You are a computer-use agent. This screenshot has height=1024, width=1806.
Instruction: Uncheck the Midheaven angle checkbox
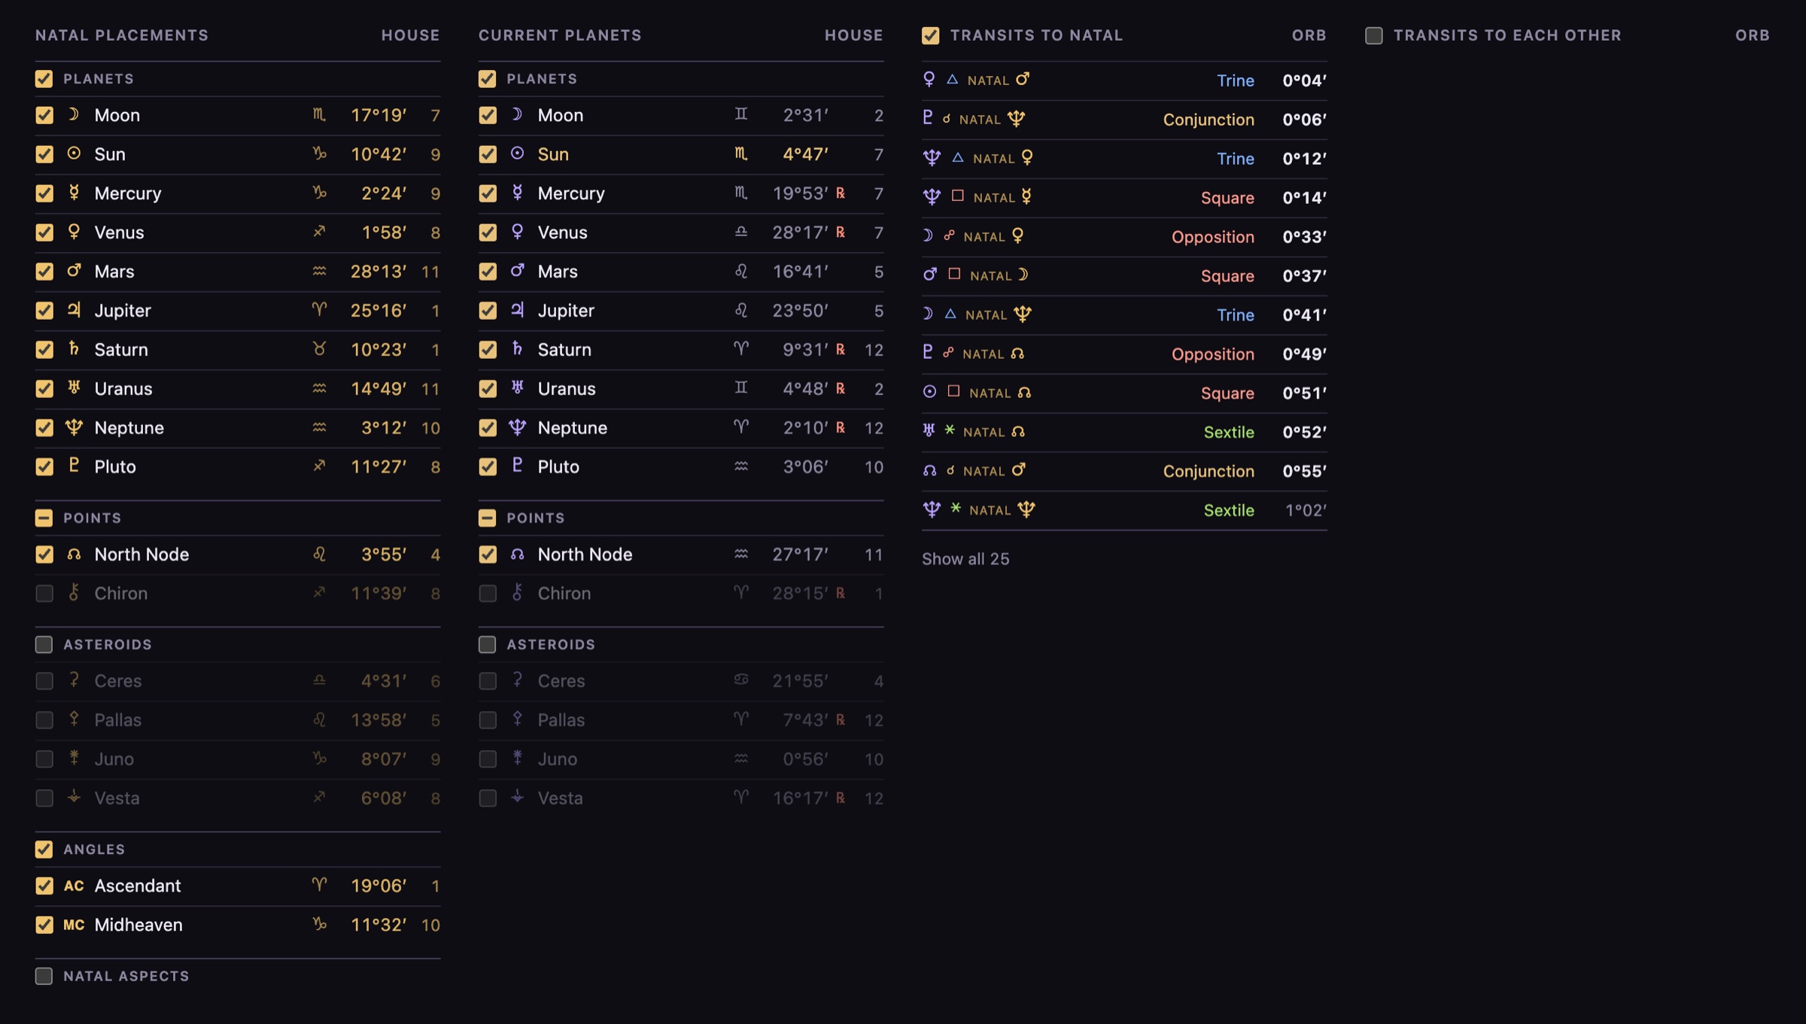(x=44, y=925)
